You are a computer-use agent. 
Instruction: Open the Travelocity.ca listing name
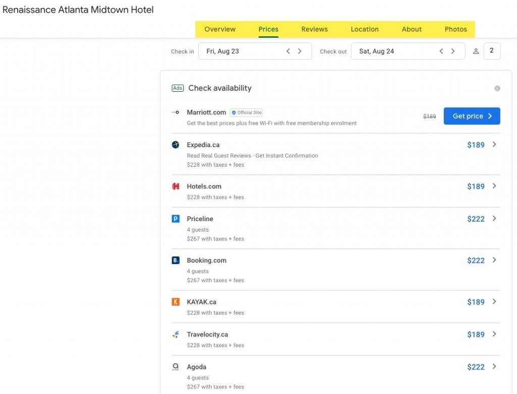208,335
